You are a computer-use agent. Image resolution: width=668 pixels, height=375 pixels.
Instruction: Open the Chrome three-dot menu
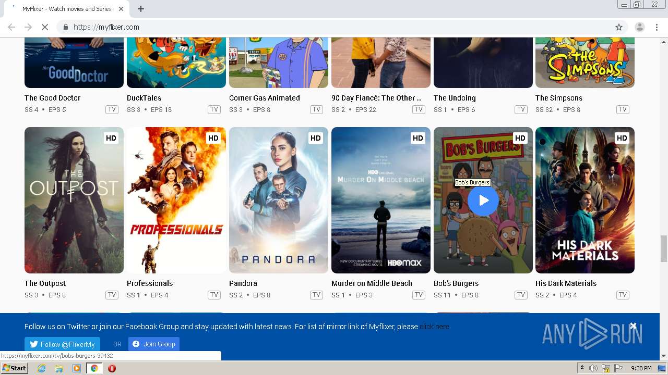point(657,27)
